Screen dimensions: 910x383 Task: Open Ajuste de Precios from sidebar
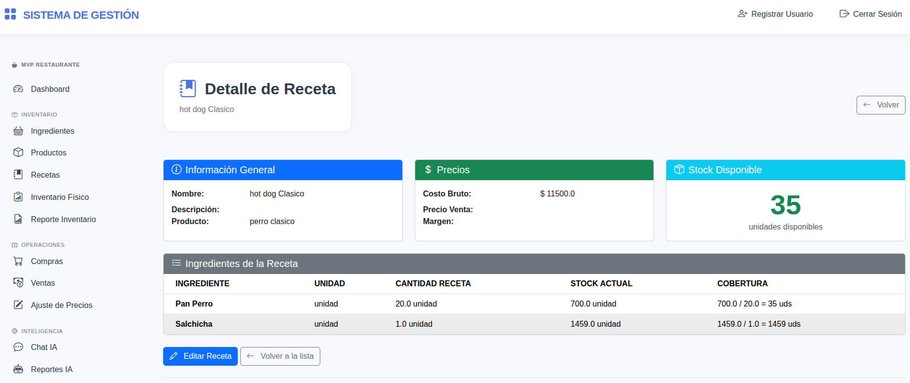click(x=61, y=305)
